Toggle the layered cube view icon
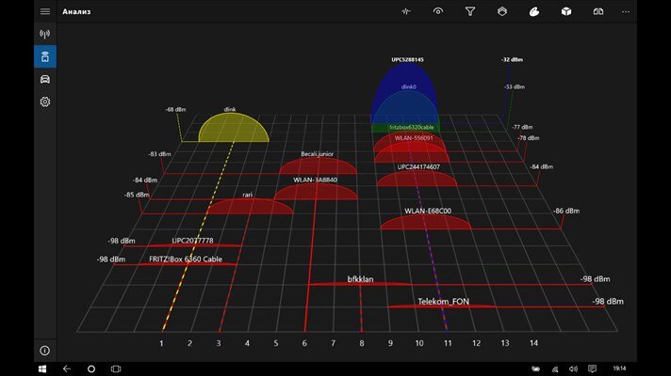The width and height of the screenshot is (671, 376). (x=502, y=12)
